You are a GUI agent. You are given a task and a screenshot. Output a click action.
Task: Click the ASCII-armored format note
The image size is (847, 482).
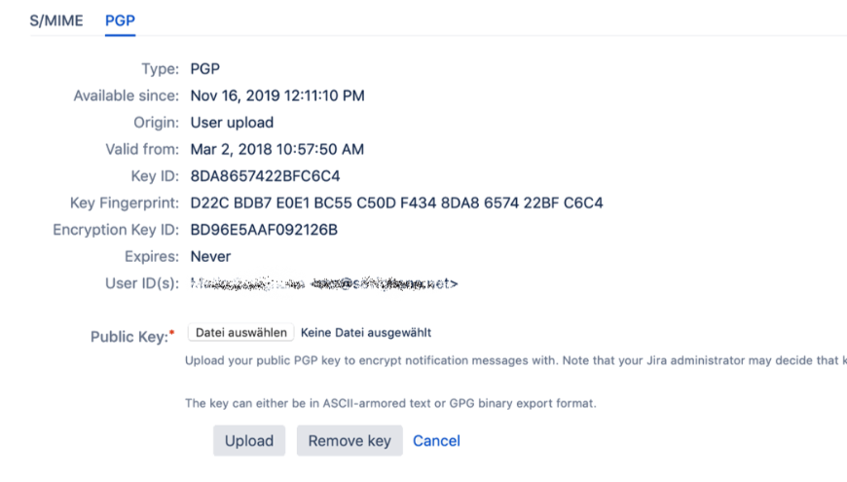coord(390,402)
